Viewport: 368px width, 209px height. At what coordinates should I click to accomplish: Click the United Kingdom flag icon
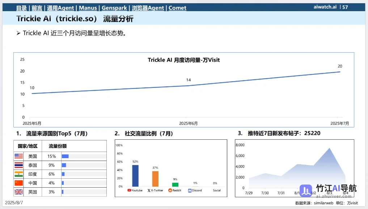pyautogui.click(x=19, y=192)
